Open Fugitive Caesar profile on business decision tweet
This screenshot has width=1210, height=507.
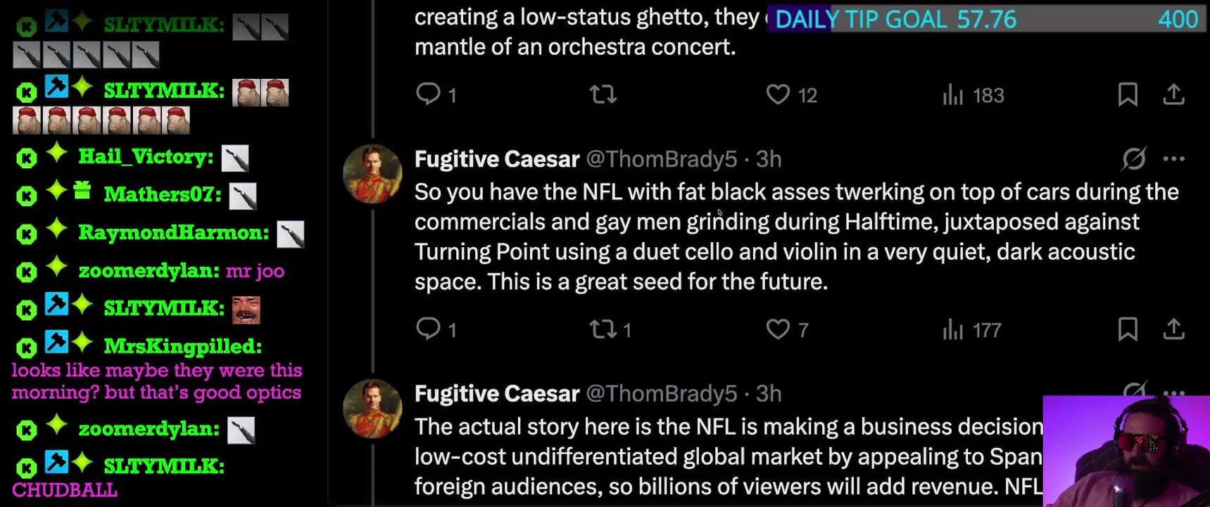pos(497,394)
